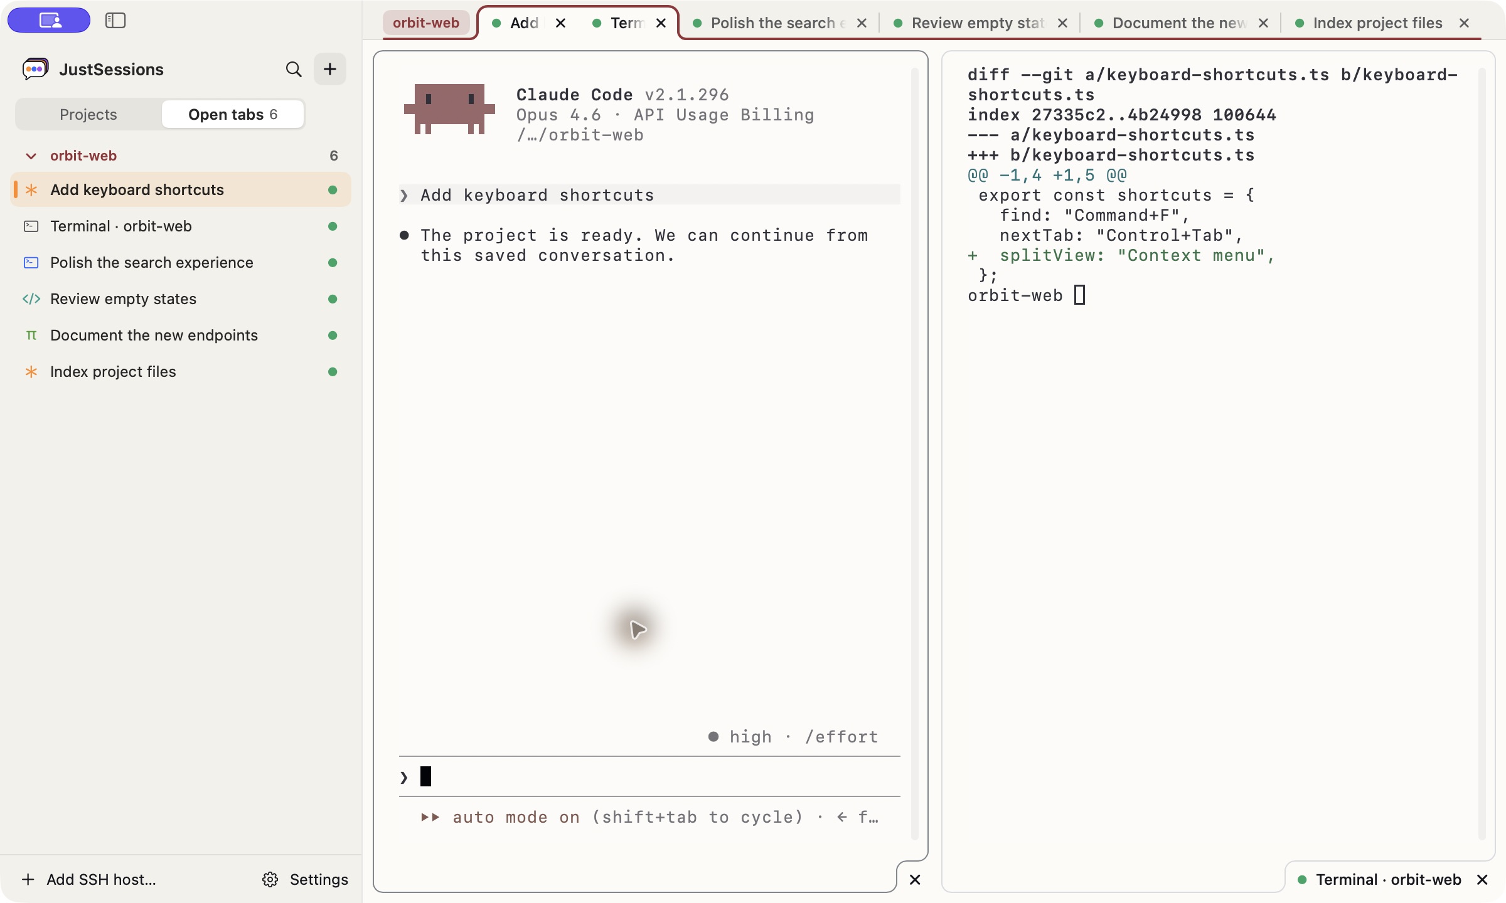This screenshot has width=1506, height=903.
Task: Click the asterisk icon beside Index project files
Action: (31, 372)
